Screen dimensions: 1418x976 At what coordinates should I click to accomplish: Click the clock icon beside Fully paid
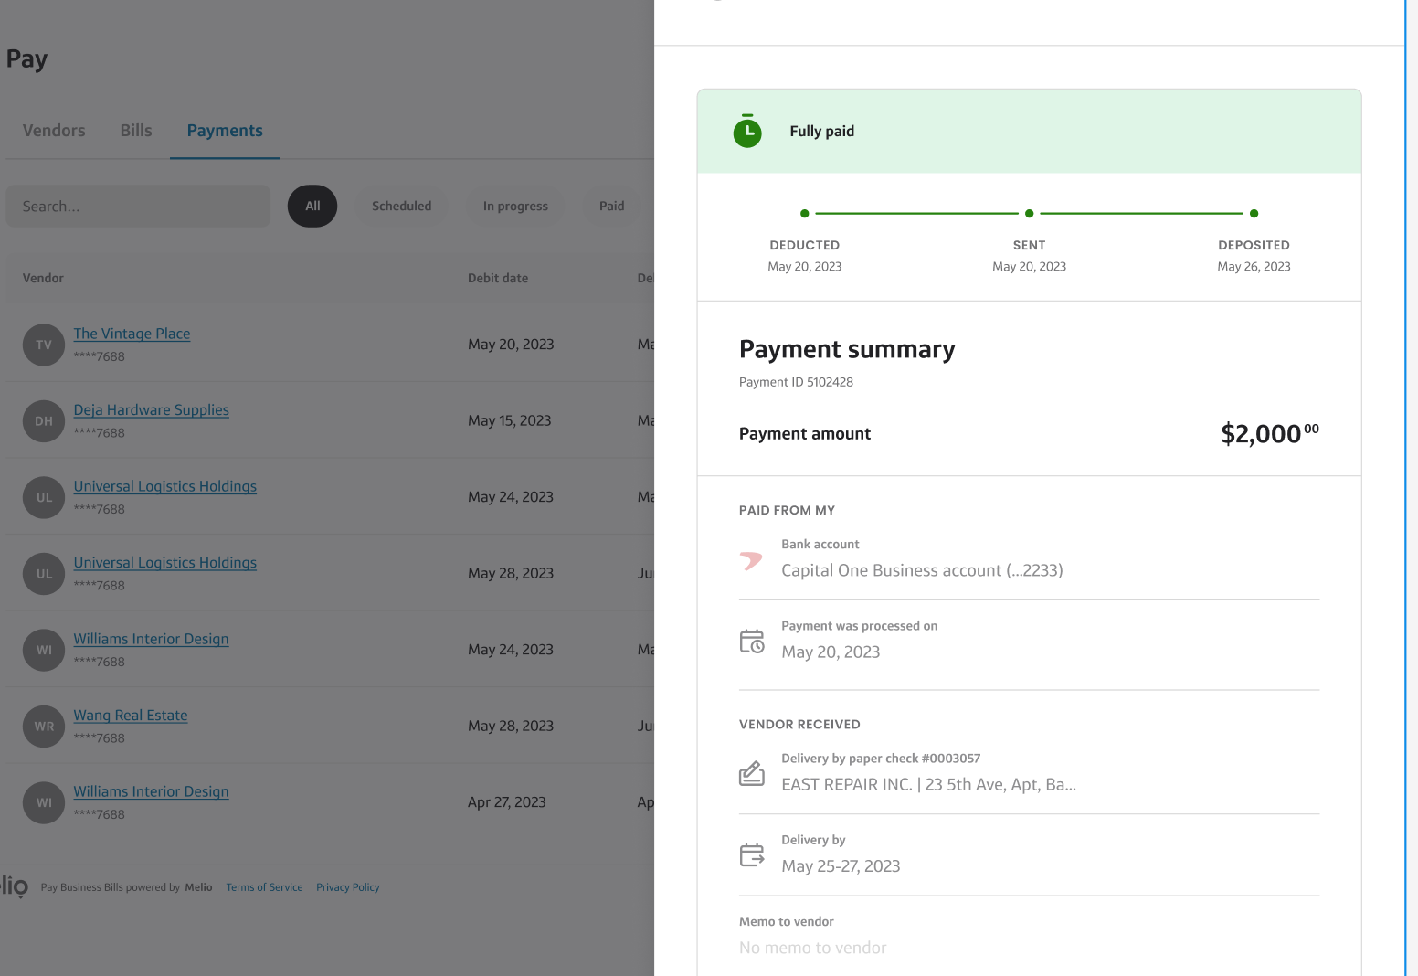(x=747, y=131)
